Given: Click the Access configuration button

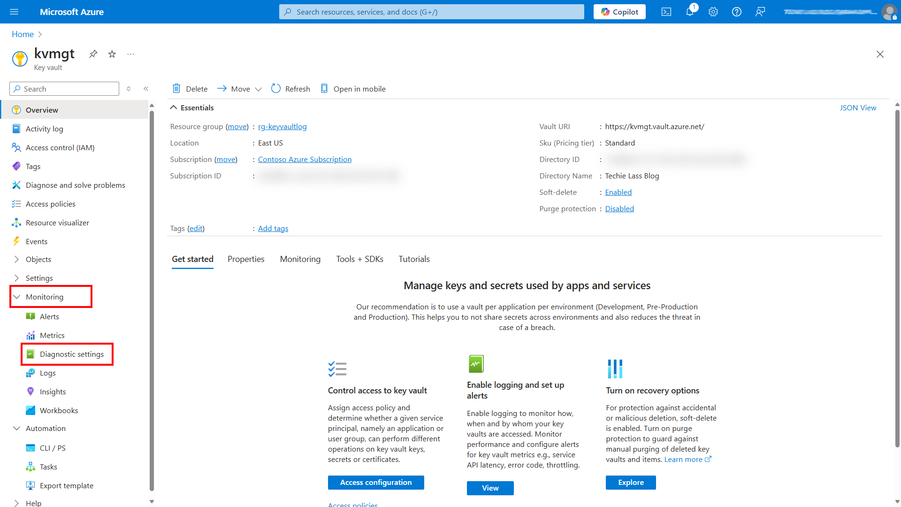Looking at the screenshot, I should [376, 482].
